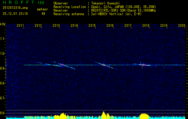Screen dimensions: 188x119
Task: Click the Receiving Location label
Action: [70, 7]
